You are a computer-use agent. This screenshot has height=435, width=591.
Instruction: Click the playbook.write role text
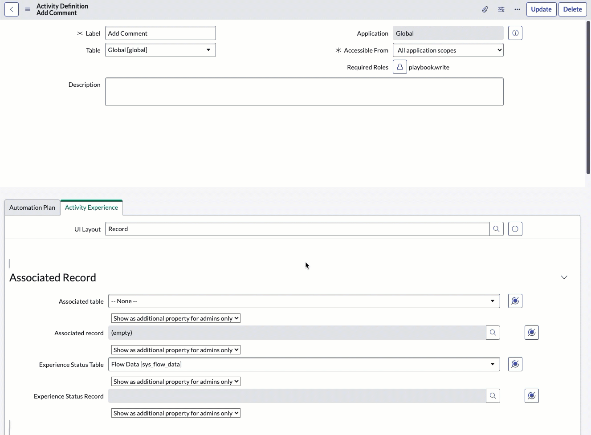[429, 67]
